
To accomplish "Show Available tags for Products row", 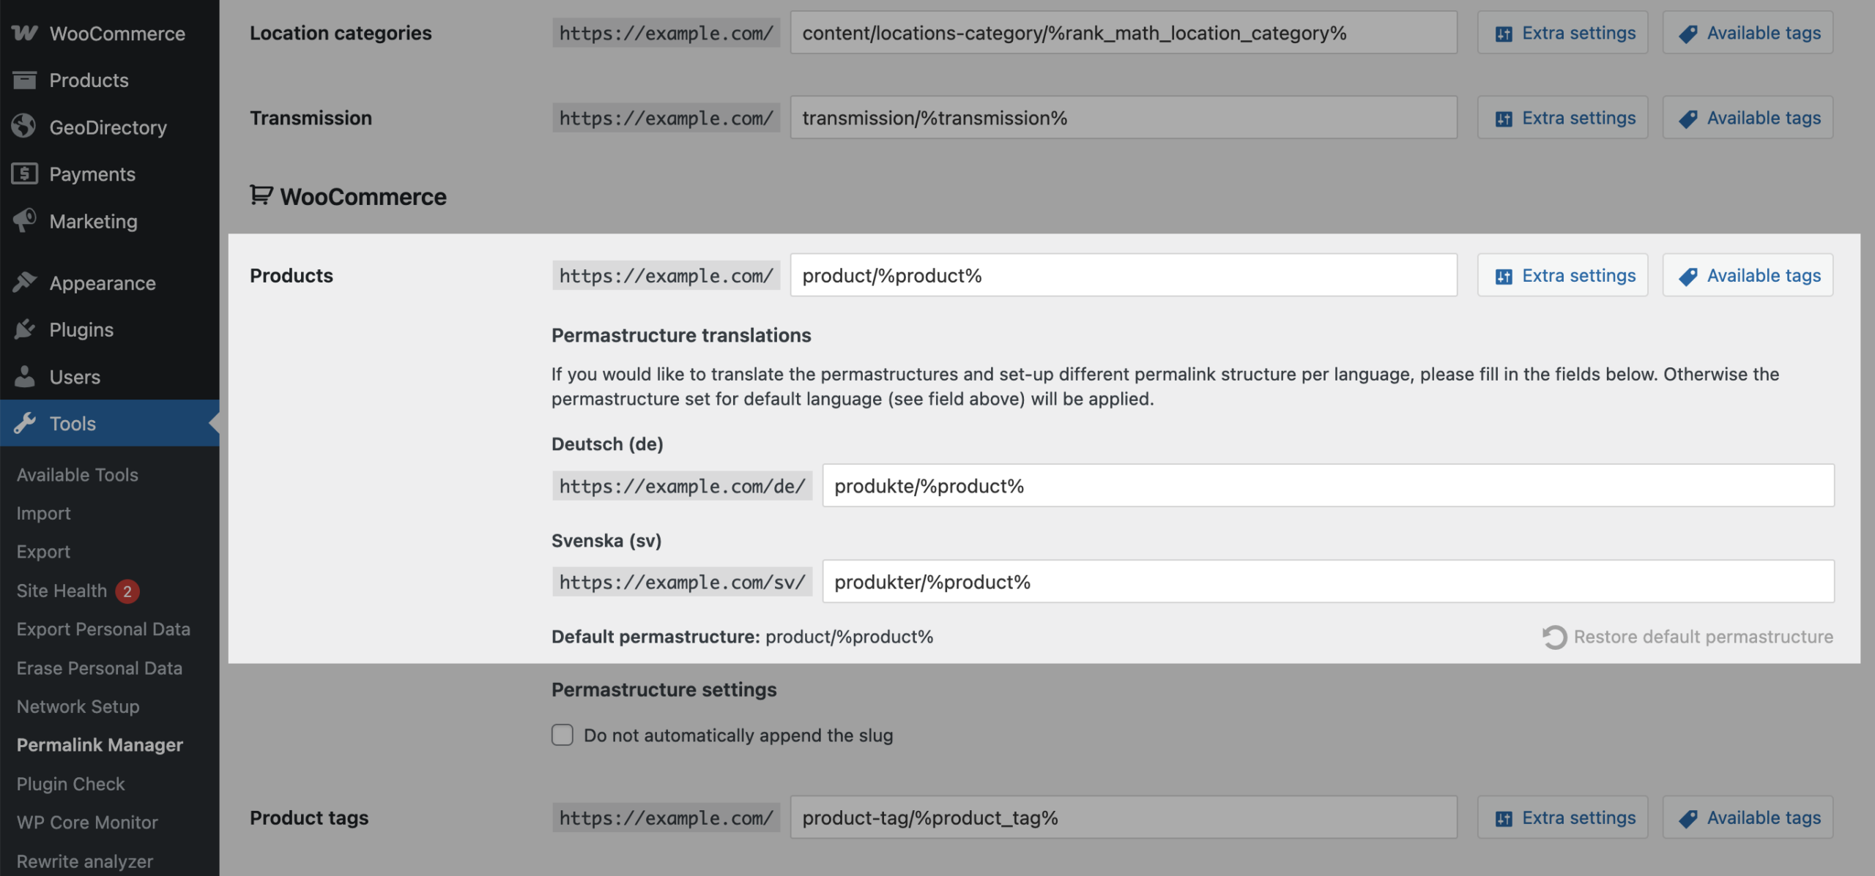I will pos(1748,275).
